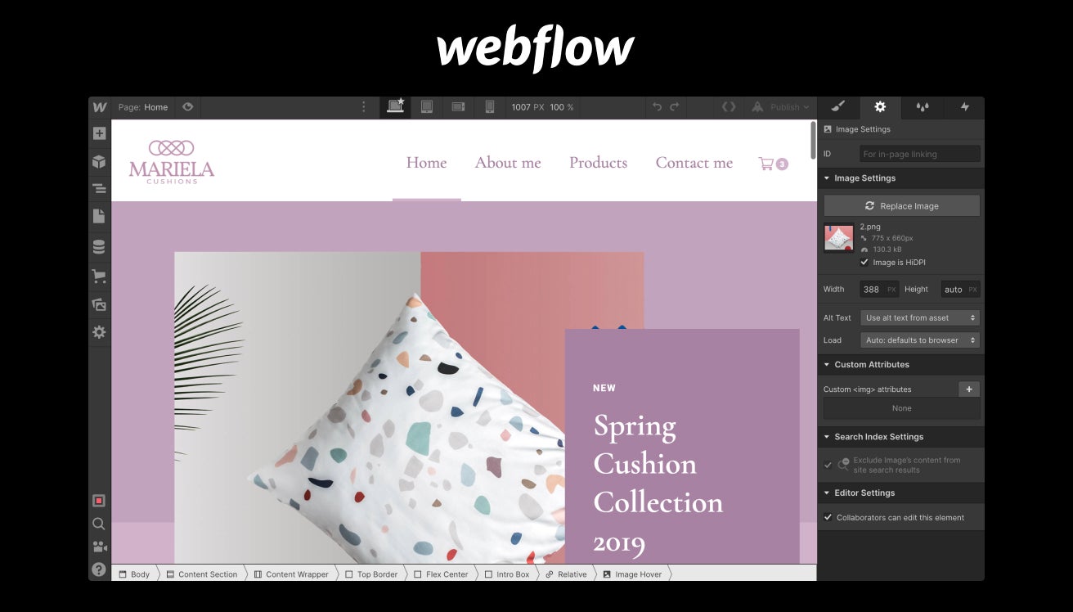Image resolution: width=1073 pixels, height=612 pixels.
Task: Open the Navigator panel icon
Action: point(99,189)
